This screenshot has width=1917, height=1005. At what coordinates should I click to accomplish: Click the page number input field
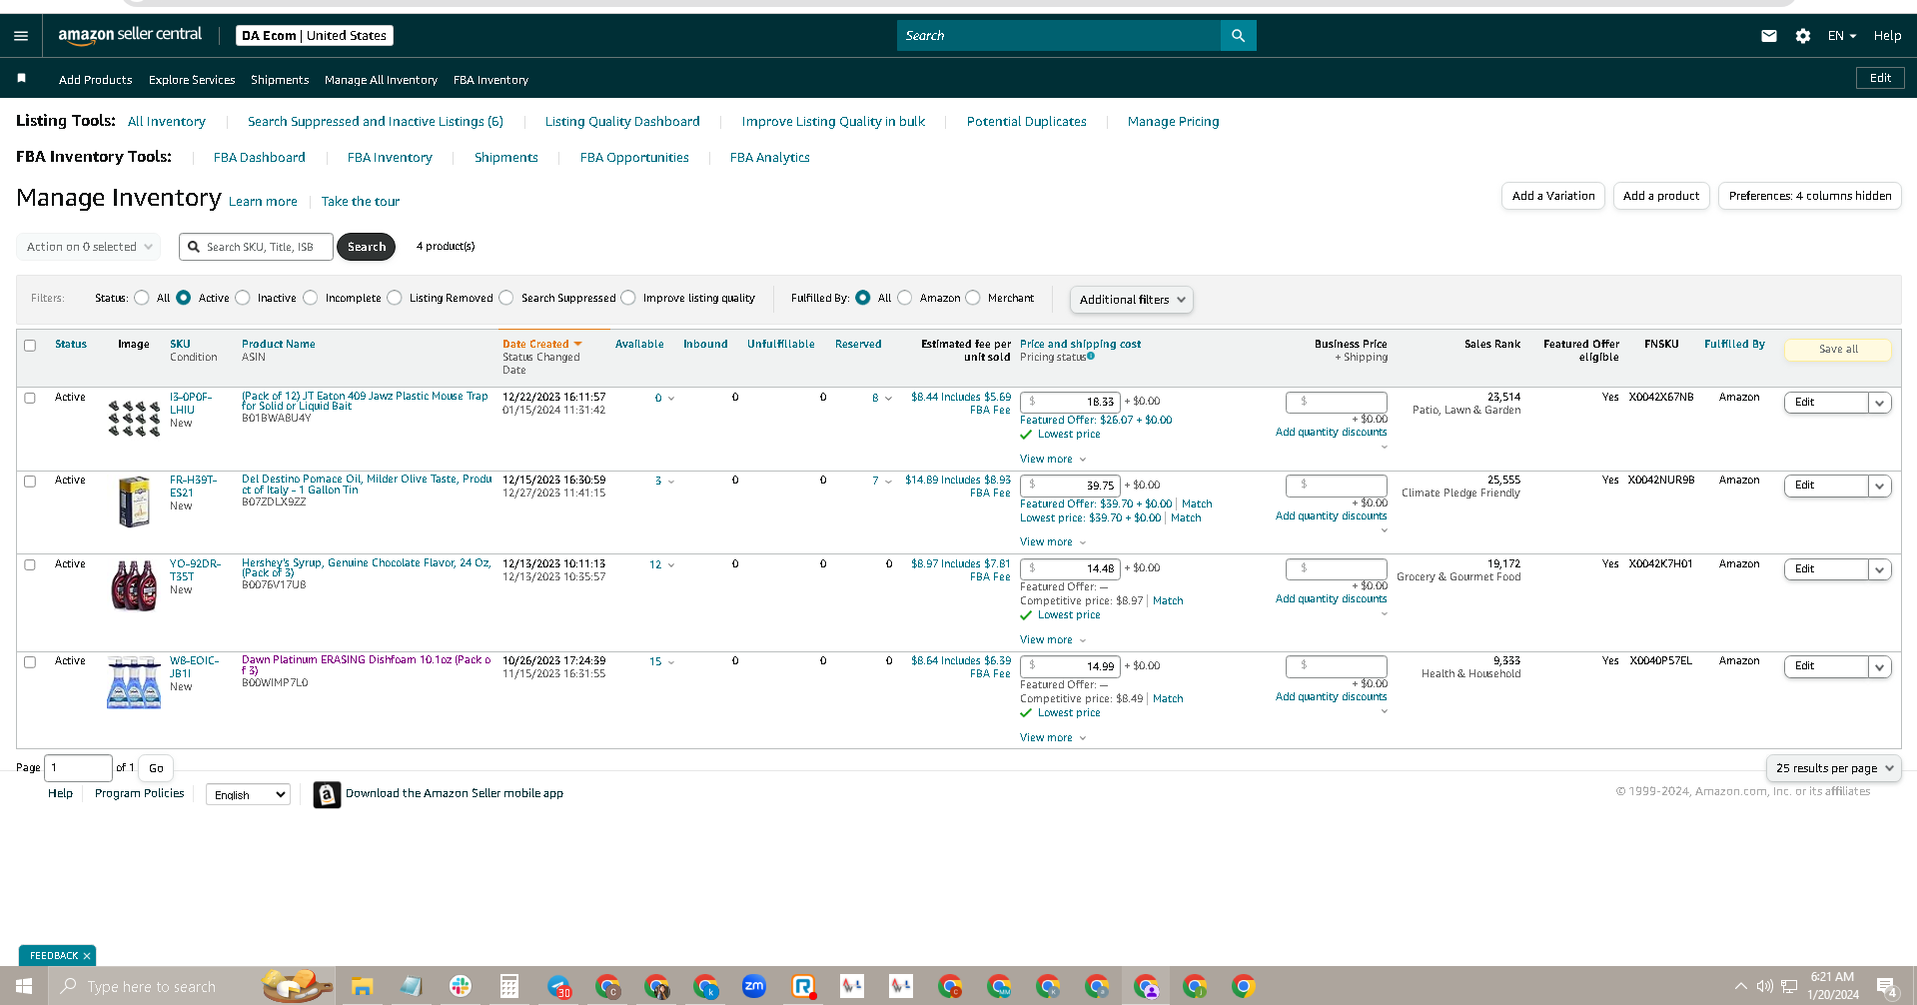[x=79, y=768]
